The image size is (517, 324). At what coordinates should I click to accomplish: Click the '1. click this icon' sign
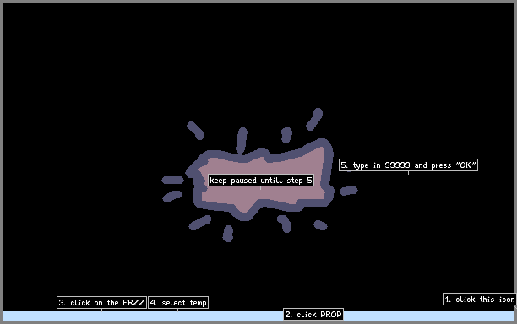pyautogui.click(x=480, y=300)
